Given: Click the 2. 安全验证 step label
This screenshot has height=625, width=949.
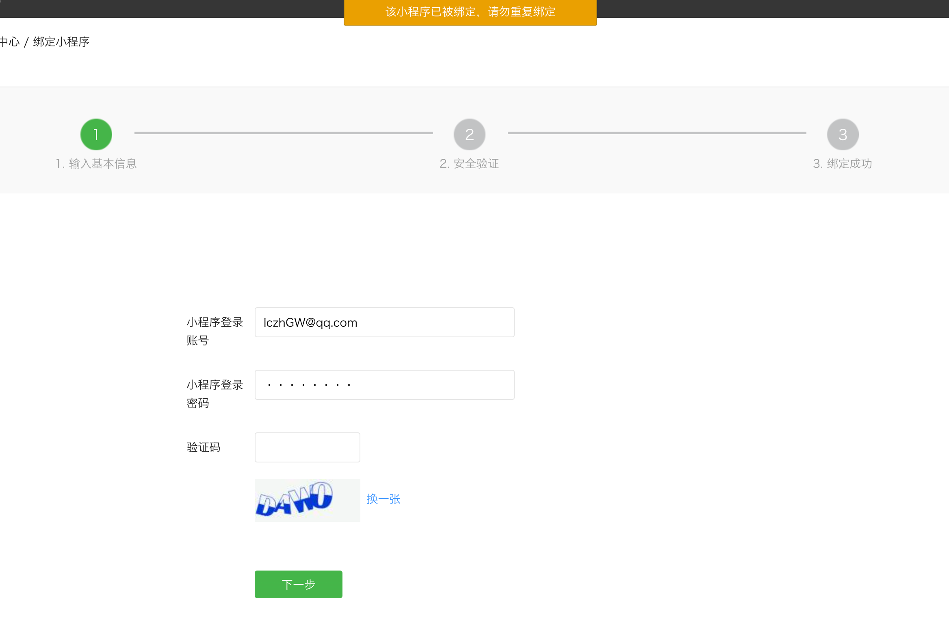Looking at the screenshot, I should click(x=469, y=164).
